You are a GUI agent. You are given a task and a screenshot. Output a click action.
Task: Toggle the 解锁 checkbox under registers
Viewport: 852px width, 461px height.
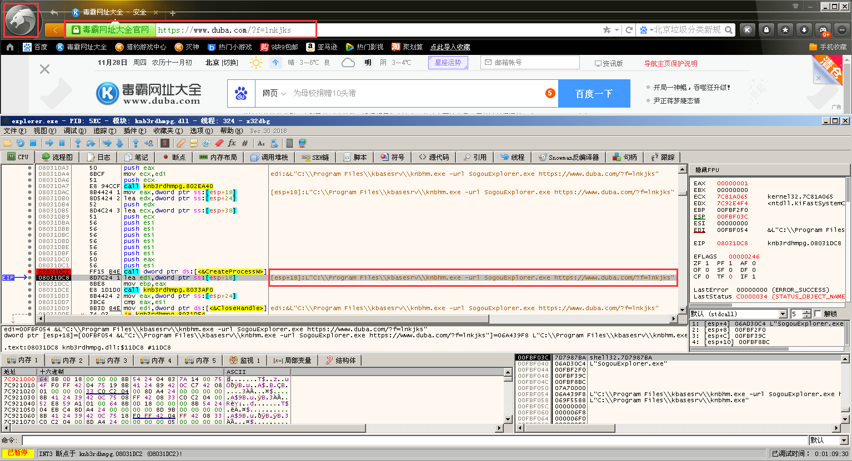coord(818,314)
